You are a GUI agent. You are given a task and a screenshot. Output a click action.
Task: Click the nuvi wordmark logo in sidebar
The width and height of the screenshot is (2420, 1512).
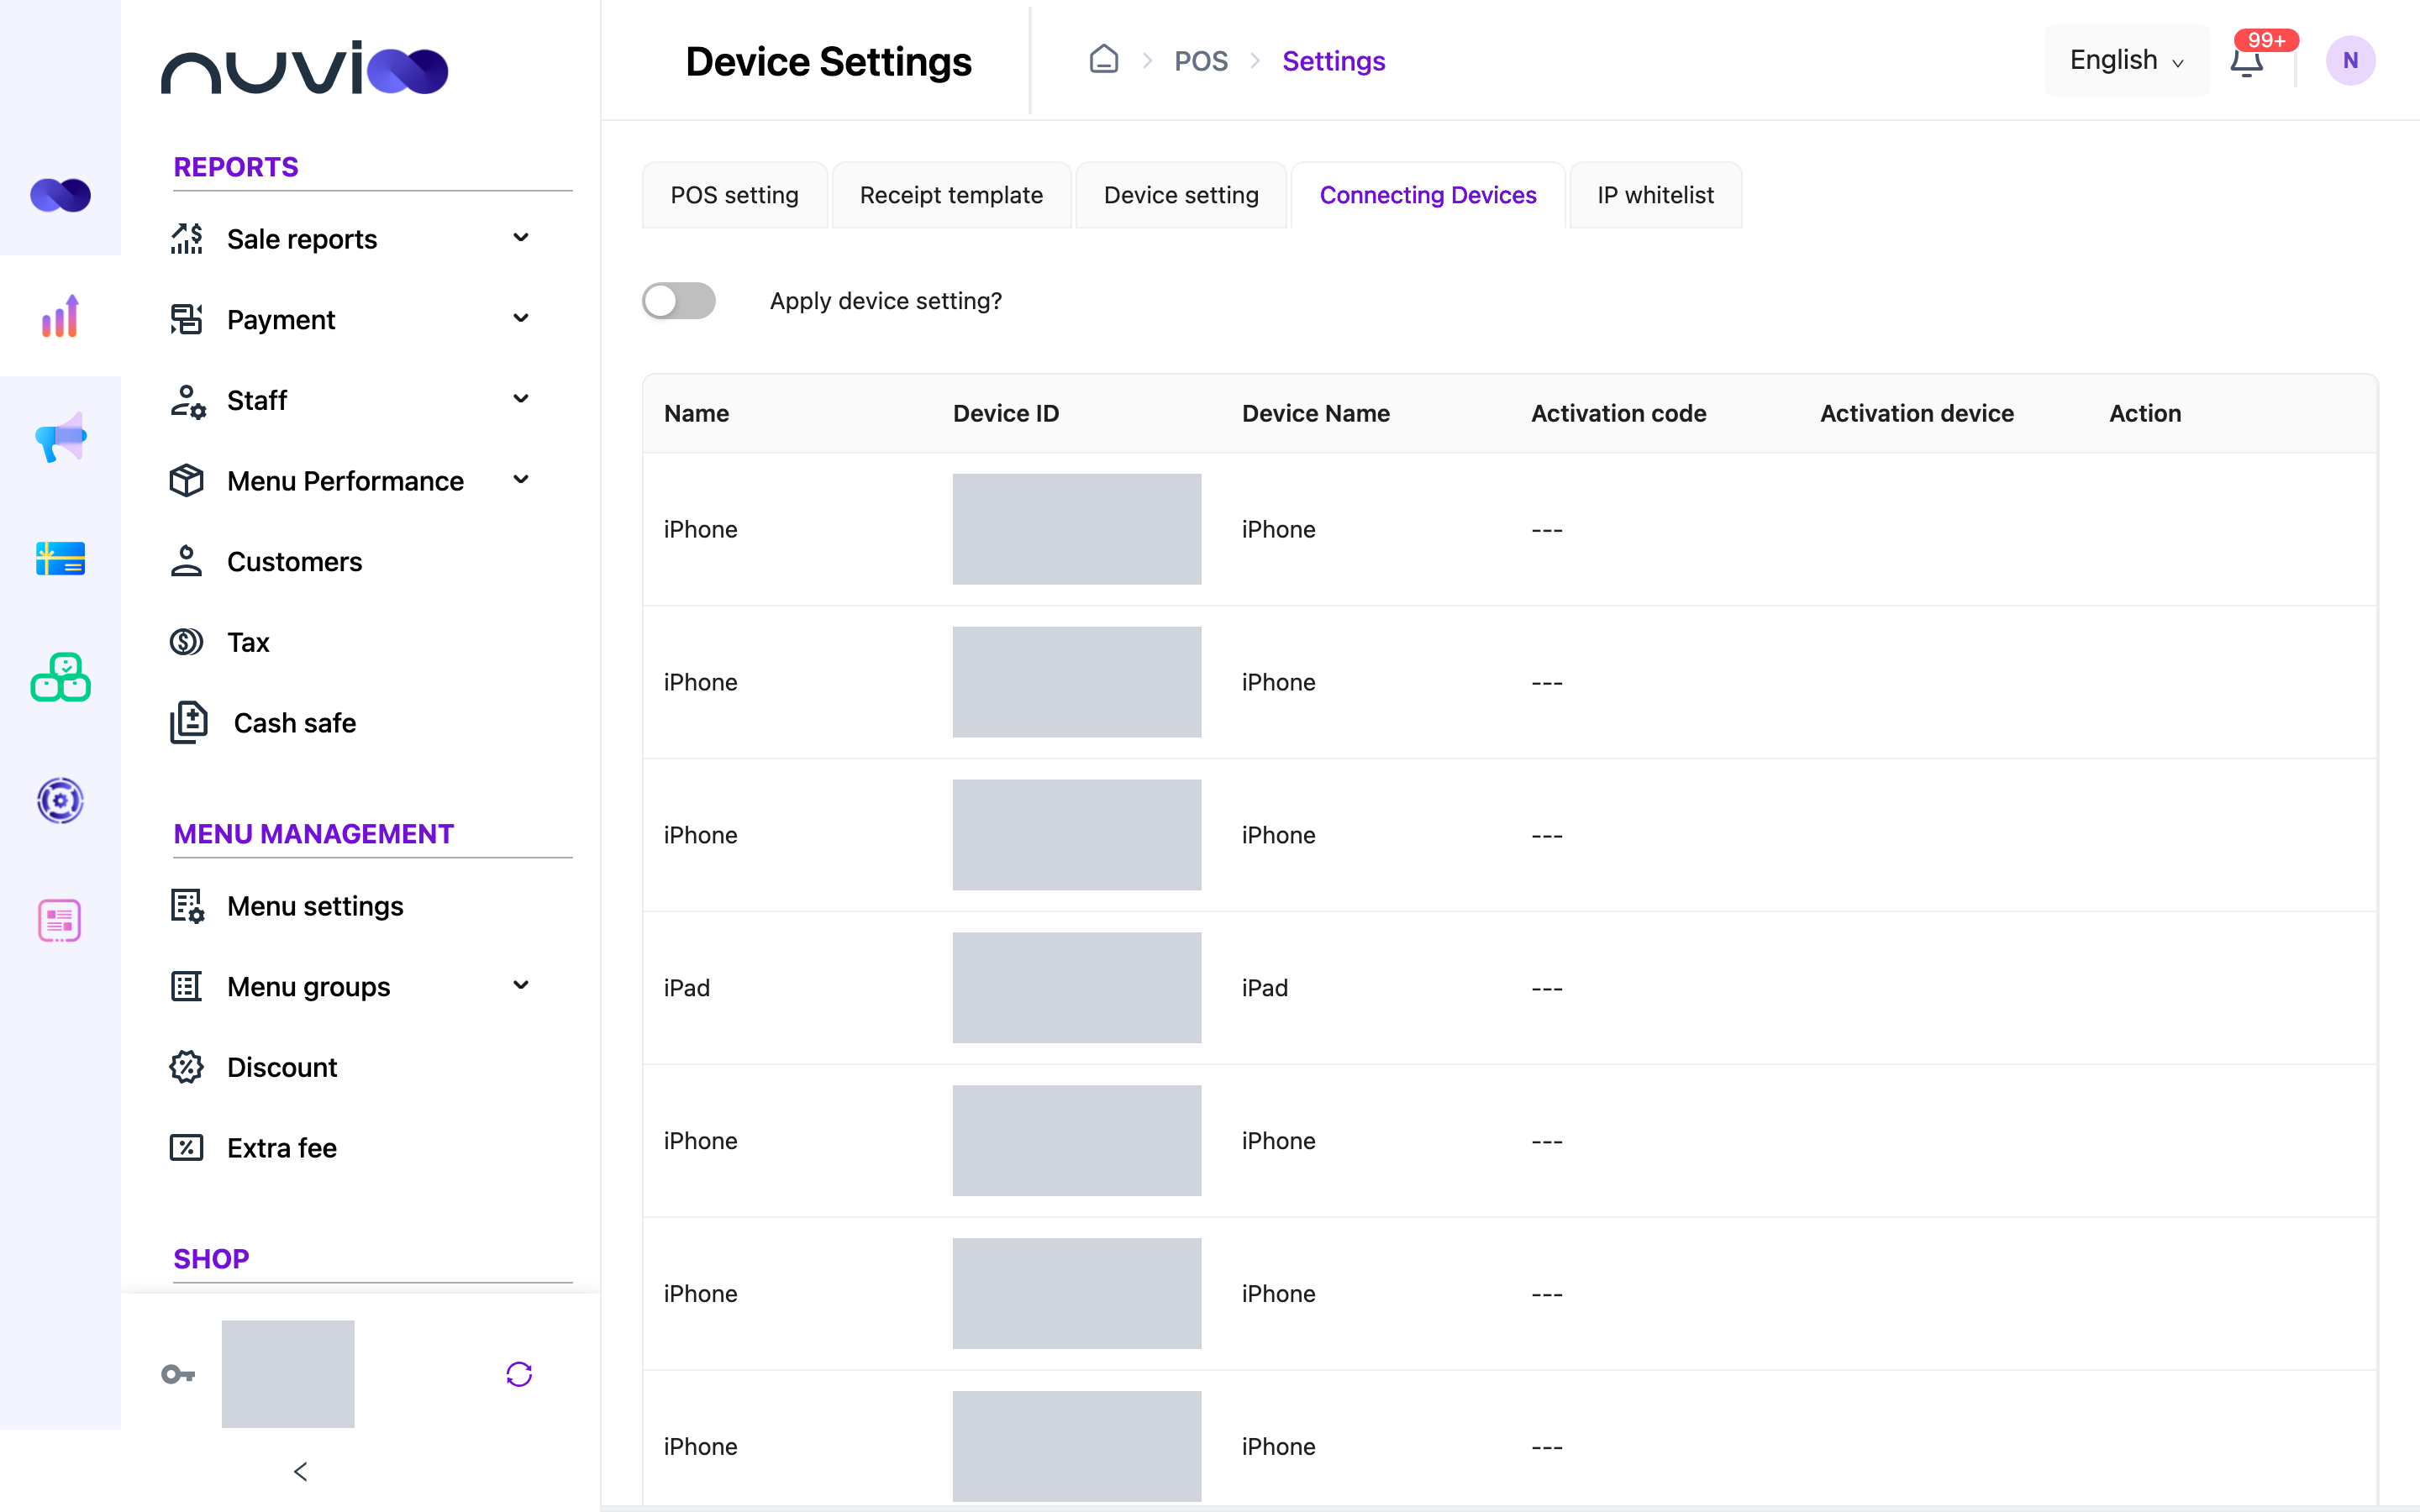(304, 68)
